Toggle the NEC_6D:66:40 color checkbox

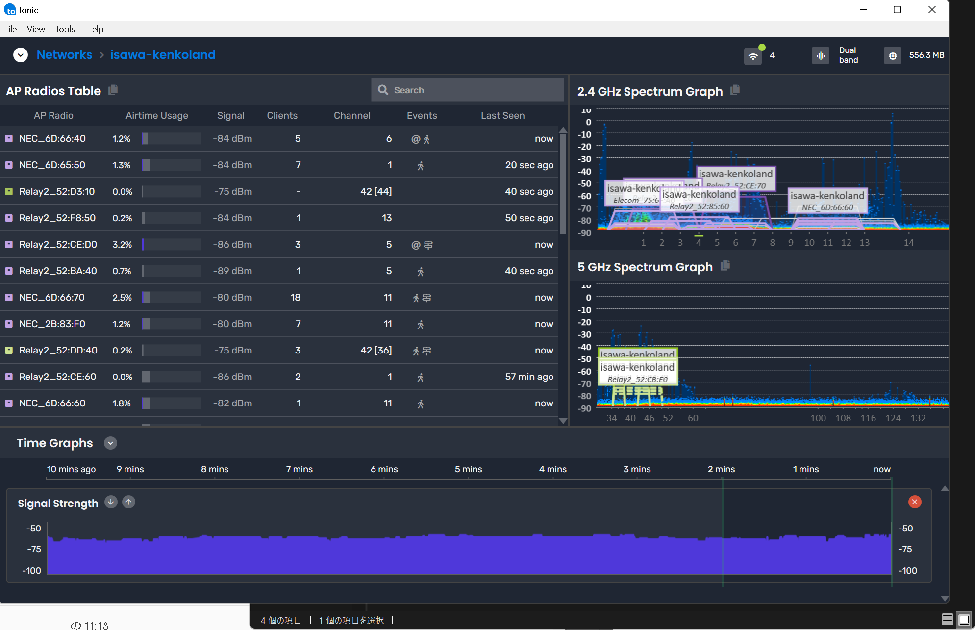pos(9,139)
